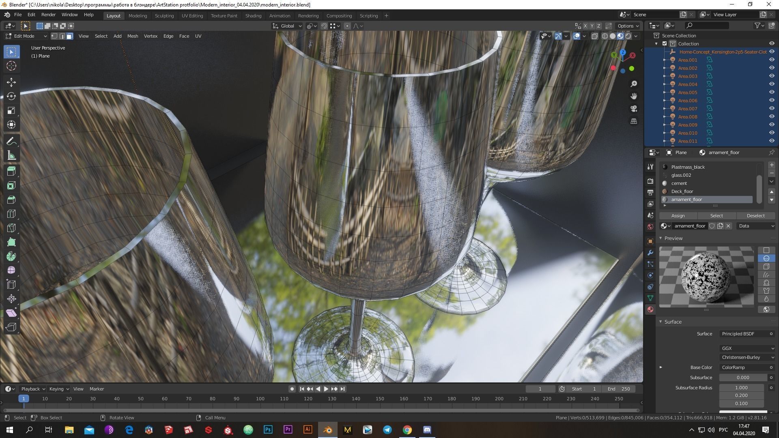Open the Modifier properties wrench tab

650,253
